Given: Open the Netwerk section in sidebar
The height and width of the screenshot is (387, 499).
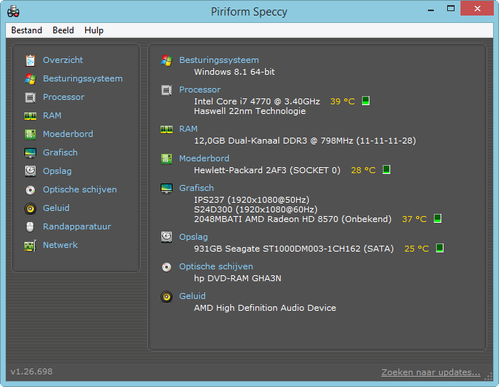Looking at the screenshot, I should pyautogui.click(x=60, y=245).
